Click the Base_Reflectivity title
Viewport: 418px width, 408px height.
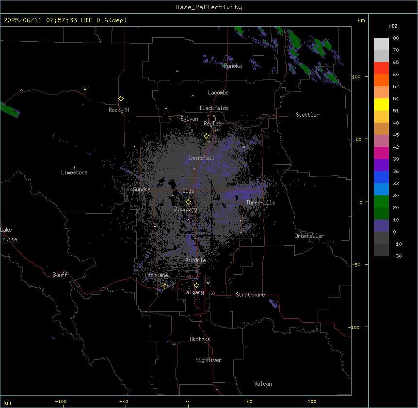tap(209, 7)
